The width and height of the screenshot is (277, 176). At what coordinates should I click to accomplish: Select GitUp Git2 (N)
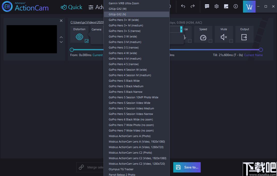(136, 14)
